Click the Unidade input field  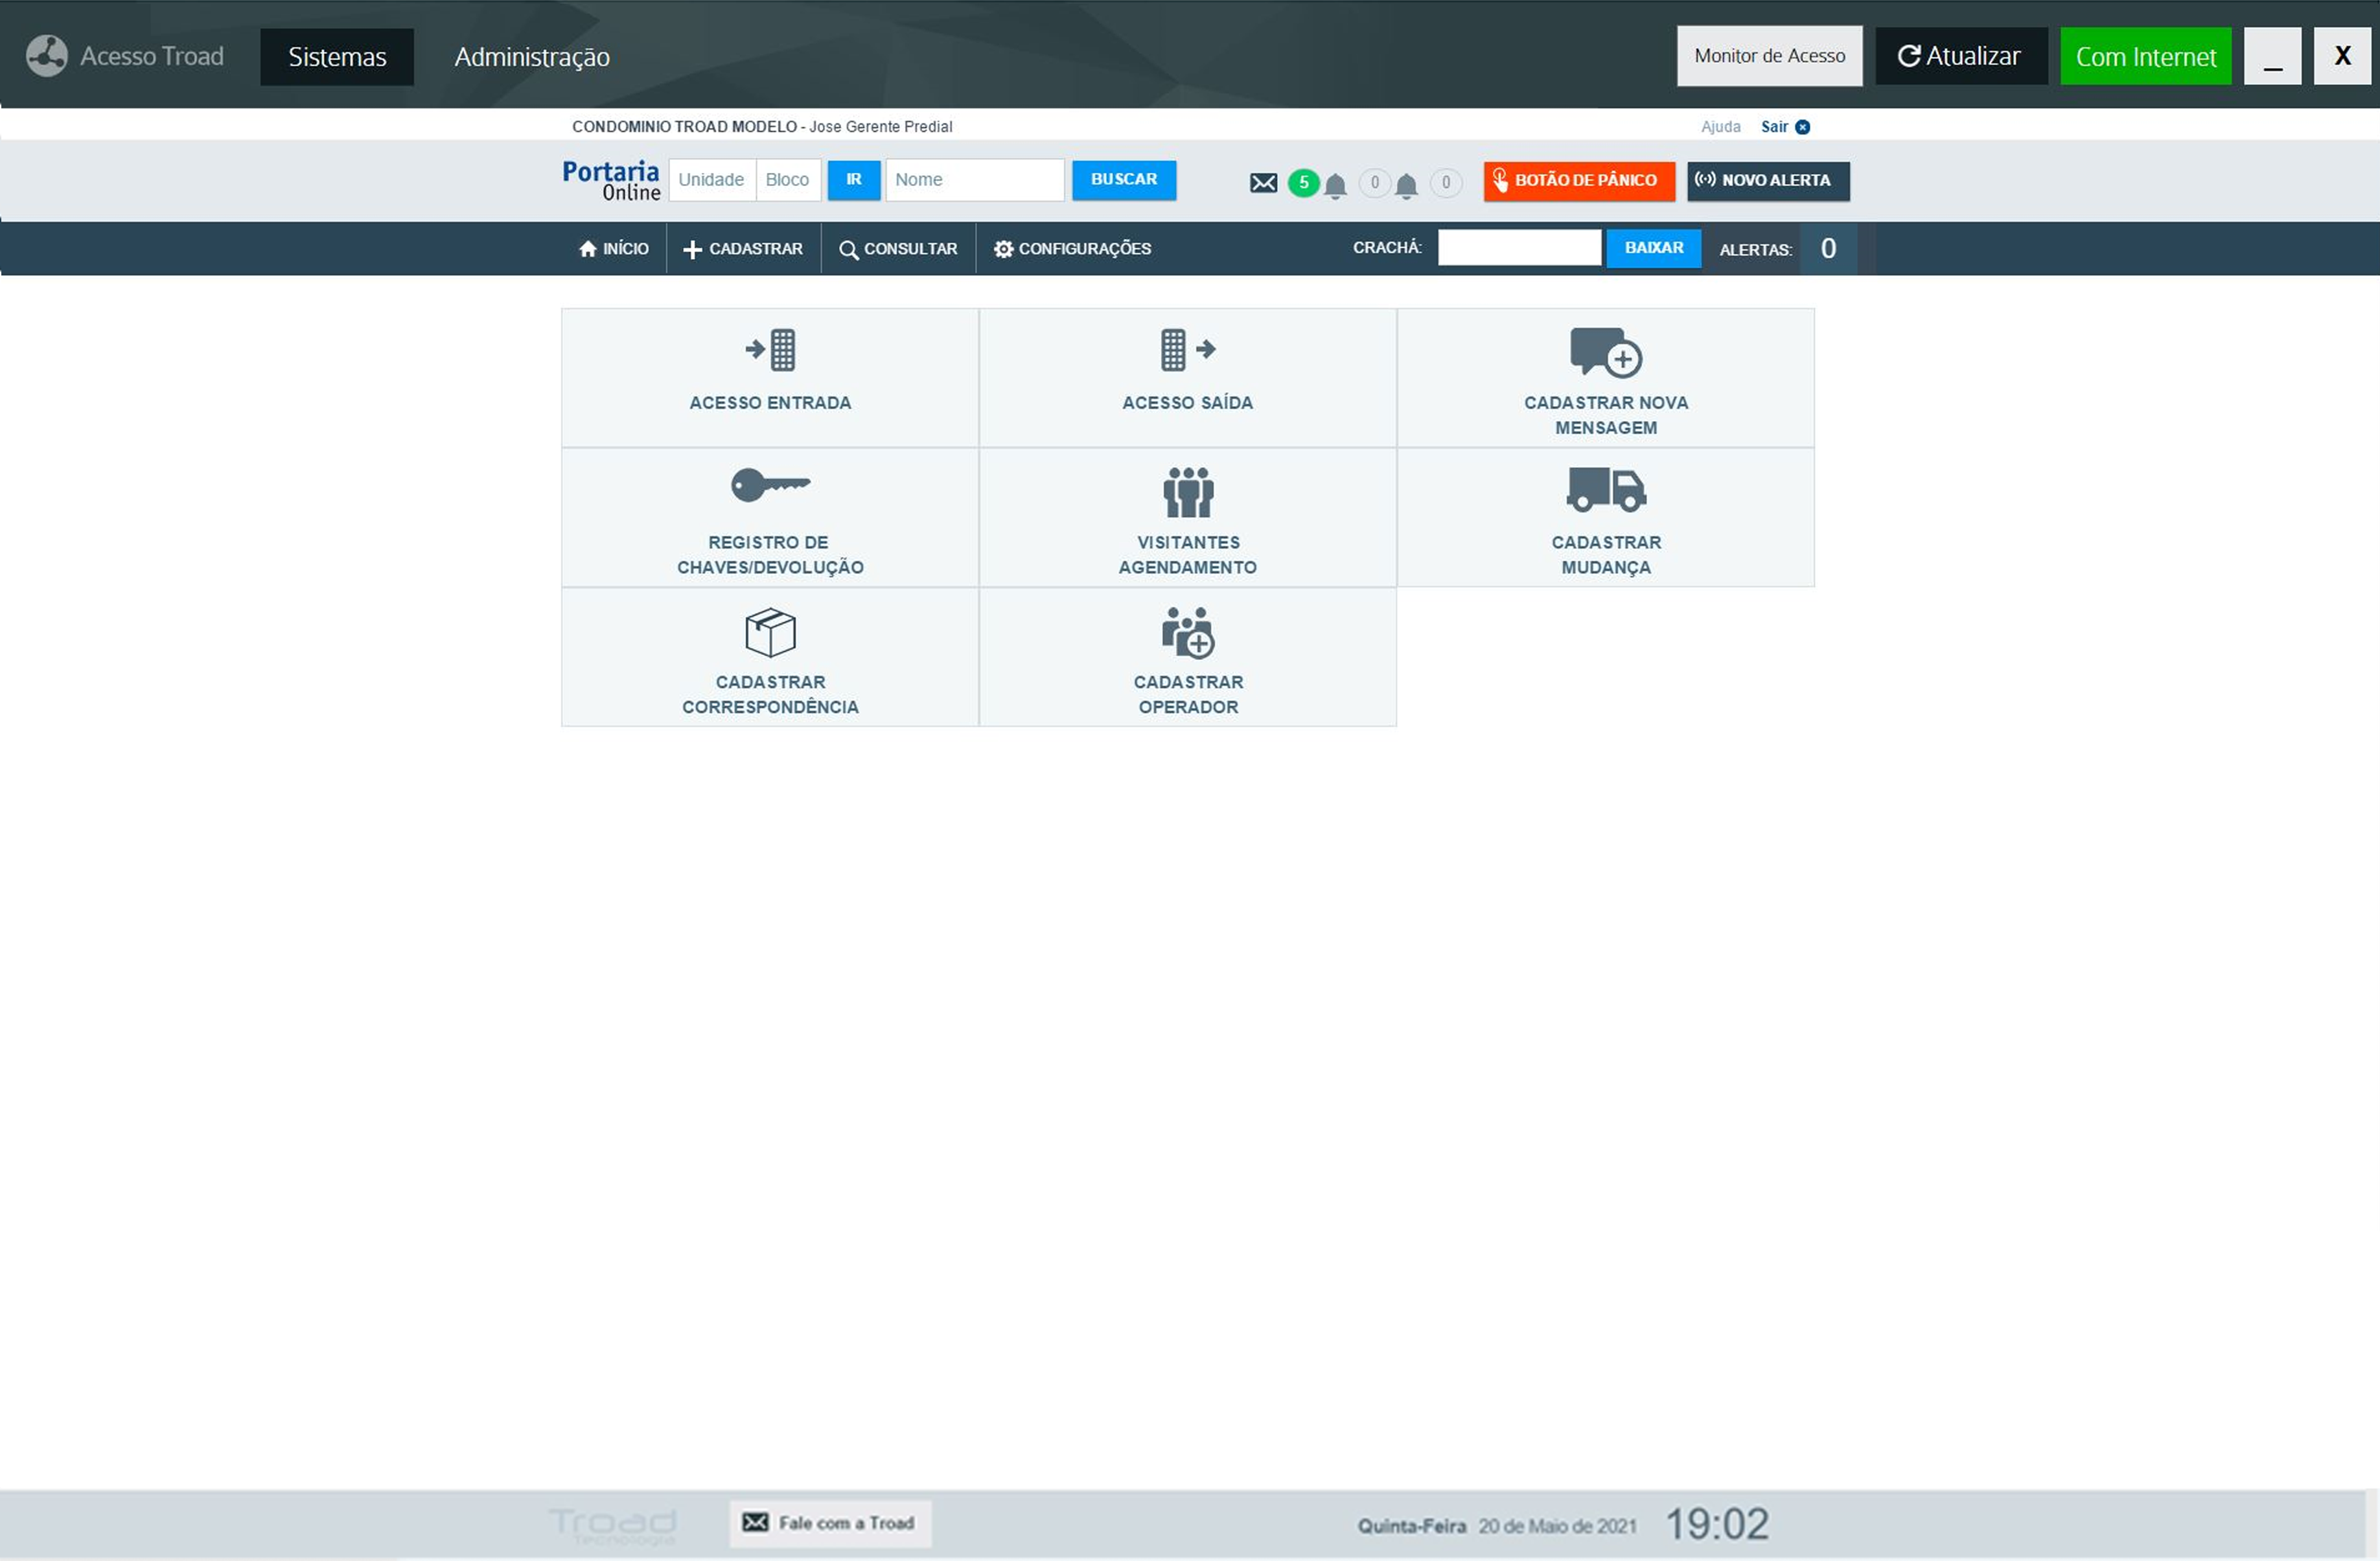click(711, 180)
